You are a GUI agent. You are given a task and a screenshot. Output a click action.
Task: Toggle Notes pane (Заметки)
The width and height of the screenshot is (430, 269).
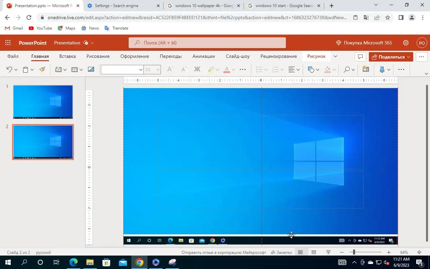(x=282, y=252)
